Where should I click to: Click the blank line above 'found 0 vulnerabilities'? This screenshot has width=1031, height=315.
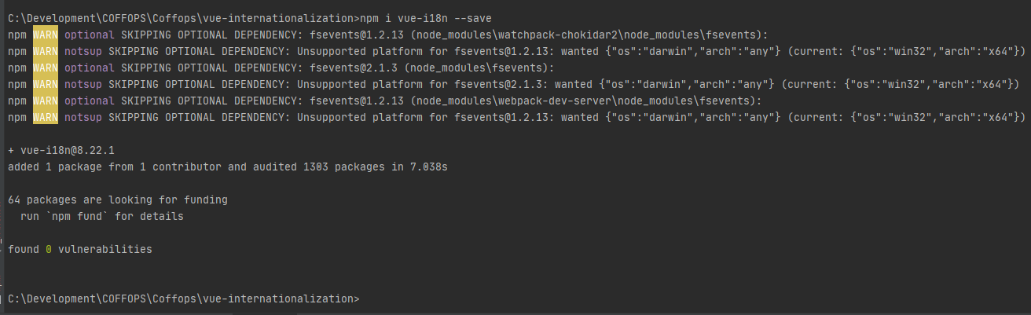(x=515, y=233)
